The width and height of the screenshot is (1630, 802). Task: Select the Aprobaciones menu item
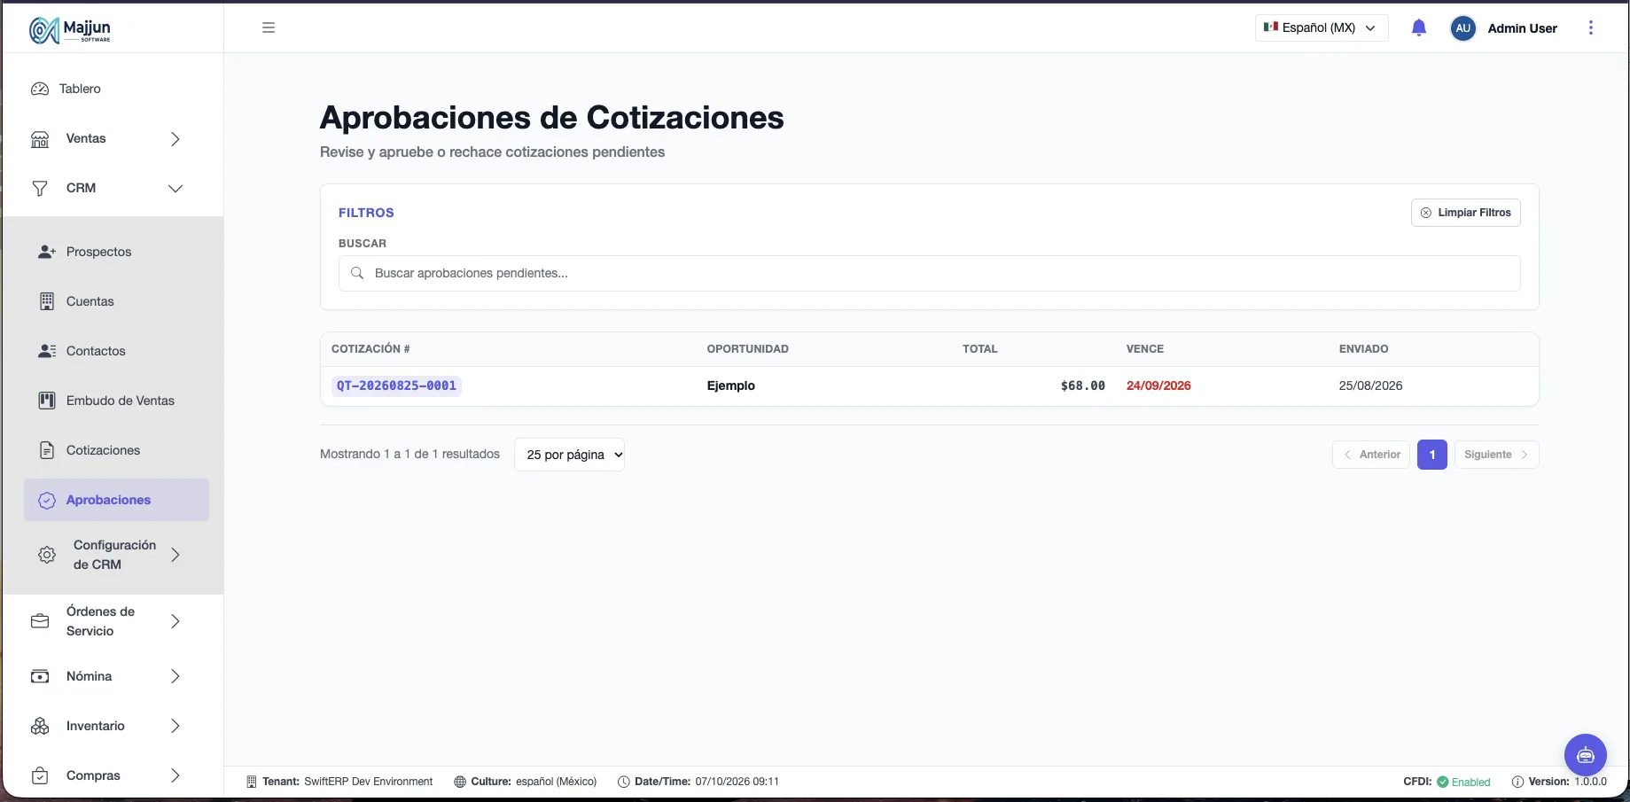click(x=116, y=500)
